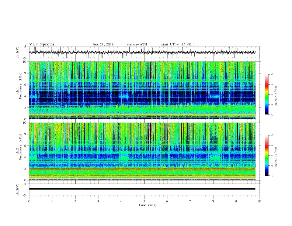Viewport: 292px width, 226px height.
Task: Click the "ch.2 Frequency (kHz)" axis label
Action: point(19,147)
